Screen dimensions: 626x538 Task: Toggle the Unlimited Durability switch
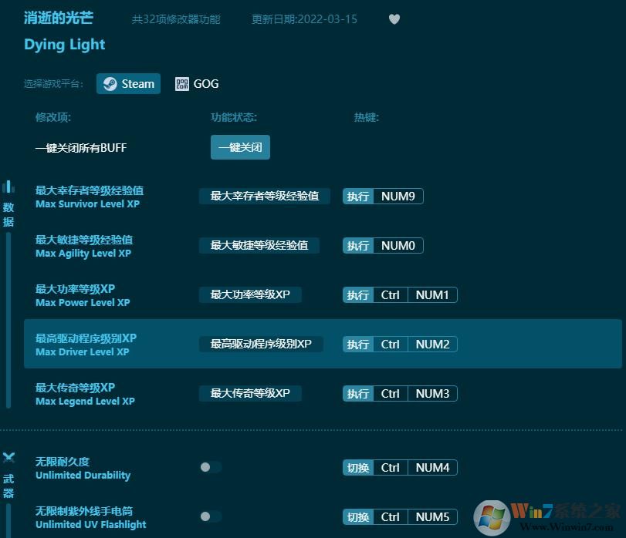point(211,467)
